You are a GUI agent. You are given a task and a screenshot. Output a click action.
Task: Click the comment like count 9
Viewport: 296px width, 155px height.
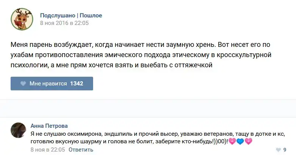285,150
